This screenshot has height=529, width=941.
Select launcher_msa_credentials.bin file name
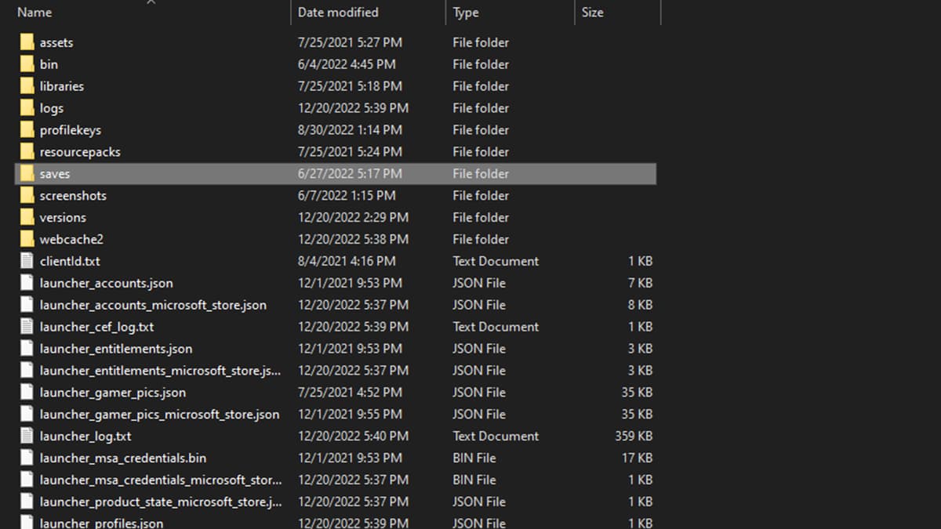(x=123, y=458)
